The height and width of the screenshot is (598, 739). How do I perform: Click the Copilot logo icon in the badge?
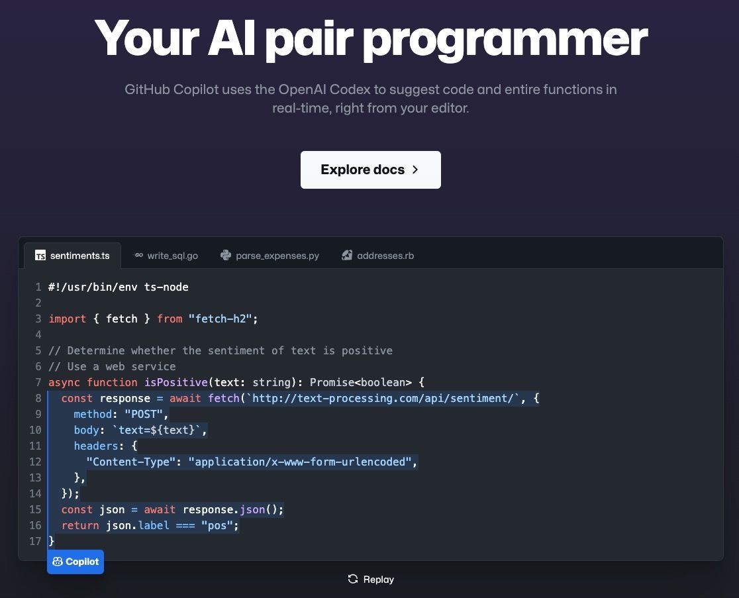58,562
